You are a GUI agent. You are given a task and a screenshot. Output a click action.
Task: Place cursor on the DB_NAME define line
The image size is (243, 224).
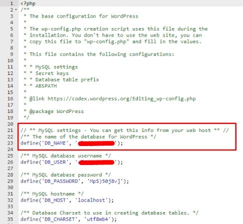[71, 143]
